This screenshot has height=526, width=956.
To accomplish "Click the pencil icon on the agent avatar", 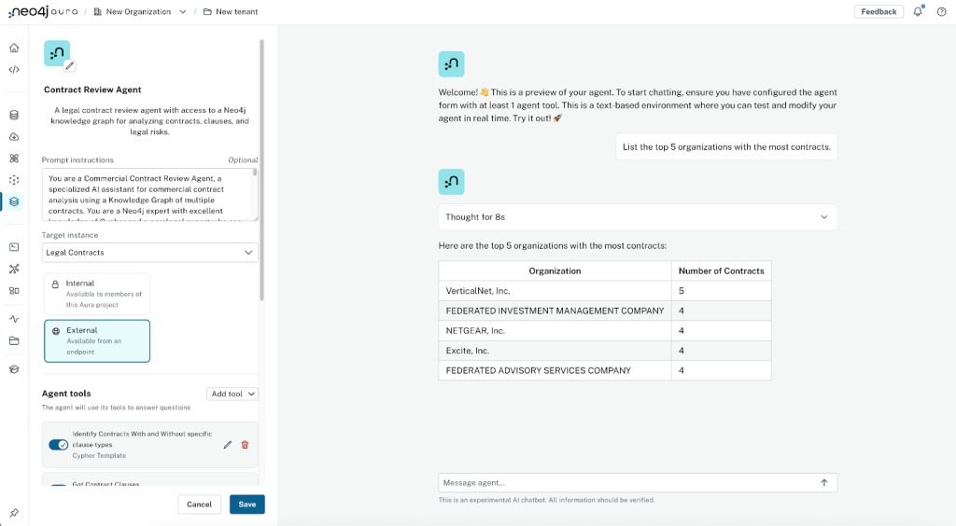I will pyautogui.click(x=69, y=65).
